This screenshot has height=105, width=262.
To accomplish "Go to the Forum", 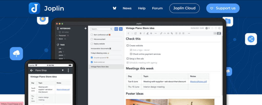I will pos(157,8).
